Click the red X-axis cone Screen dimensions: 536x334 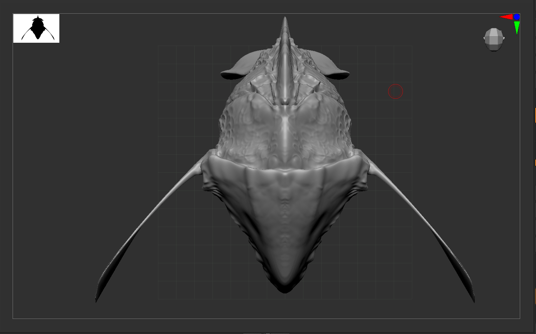(506, 17)
